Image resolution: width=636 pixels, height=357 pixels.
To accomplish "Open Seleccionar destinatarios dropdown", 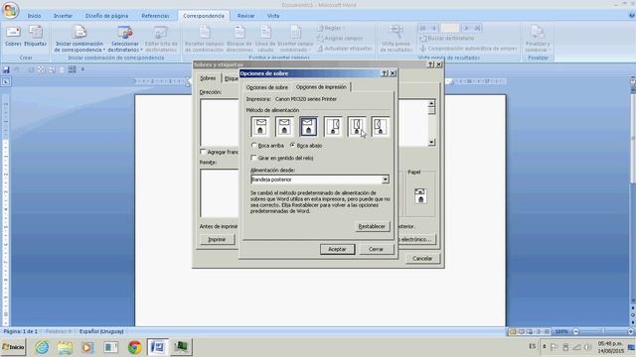I will (x=125, y=39).
